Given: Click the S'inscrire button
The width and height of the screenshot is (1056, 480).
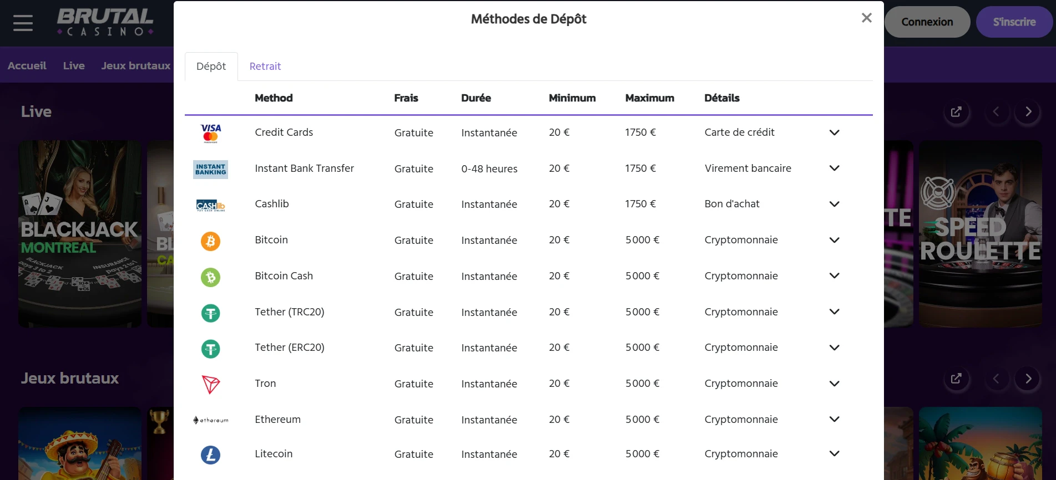Looking at the screenshot, I should (x=1014, y=22).
